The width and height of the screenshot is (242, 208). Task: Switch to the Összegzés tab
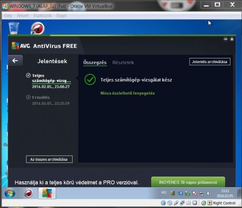coord(95,62)
